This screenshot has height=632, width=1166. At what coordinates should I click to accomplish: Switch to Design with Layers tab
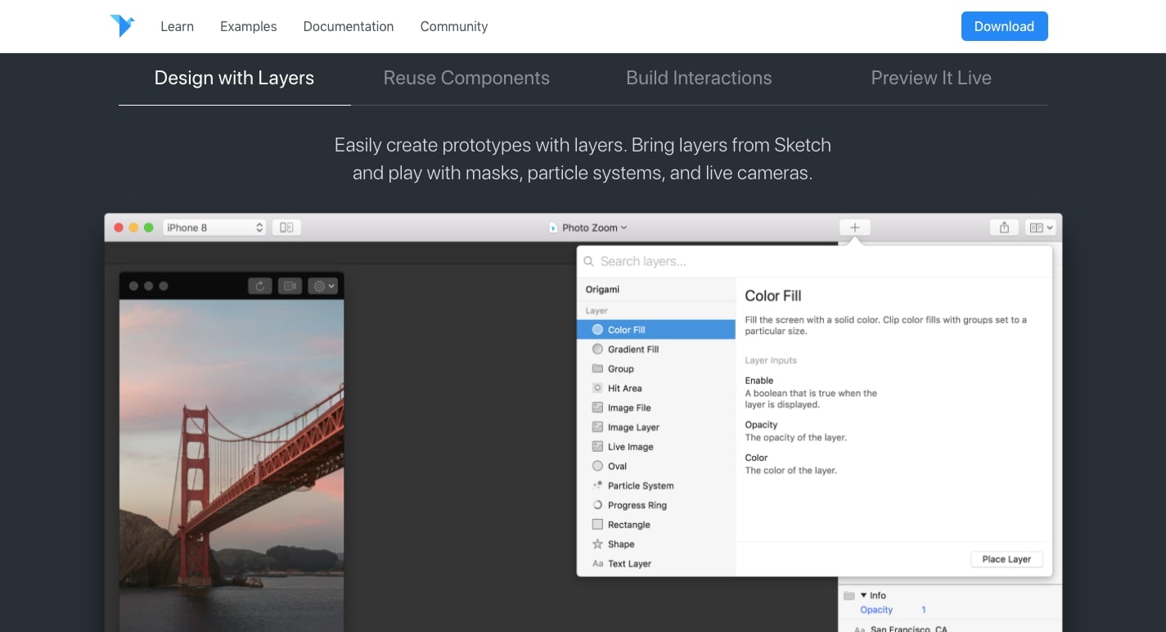234,79
